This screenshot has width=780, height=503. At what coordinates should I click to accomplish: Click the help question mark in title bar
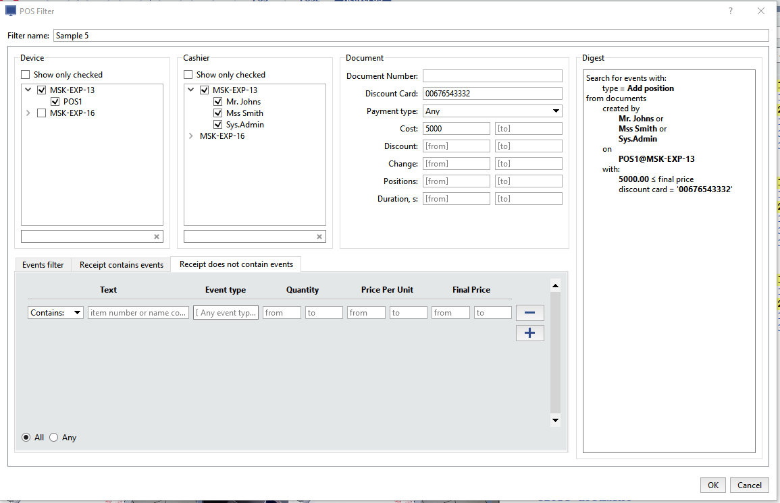731,11
